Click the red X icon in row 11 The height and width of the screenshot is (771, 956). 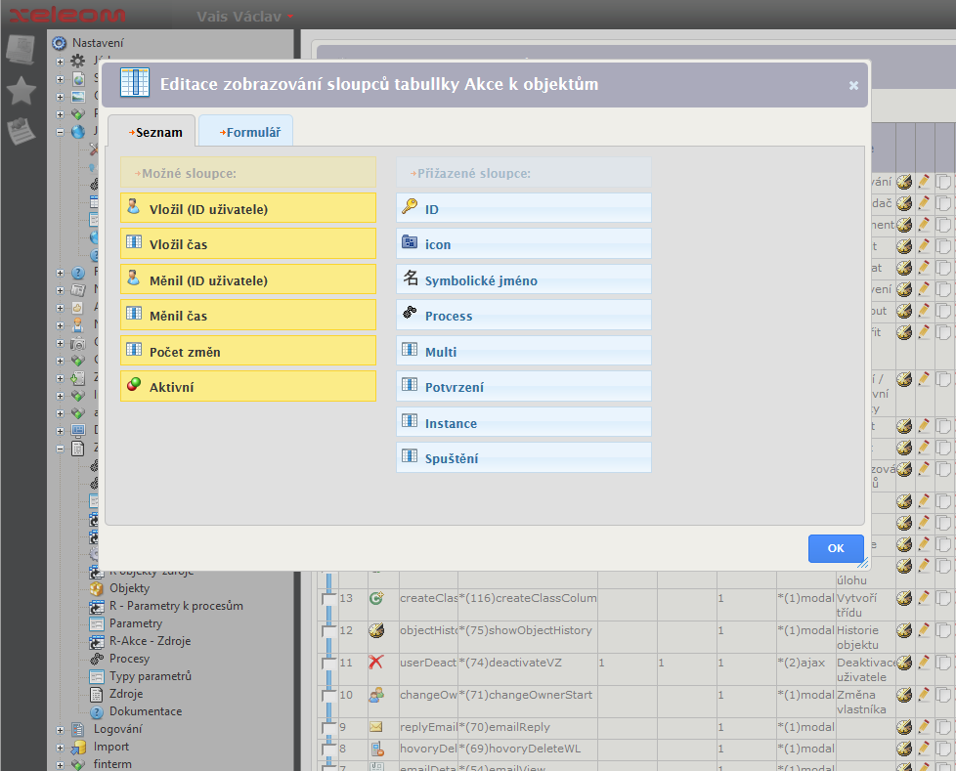click(376, 663)
